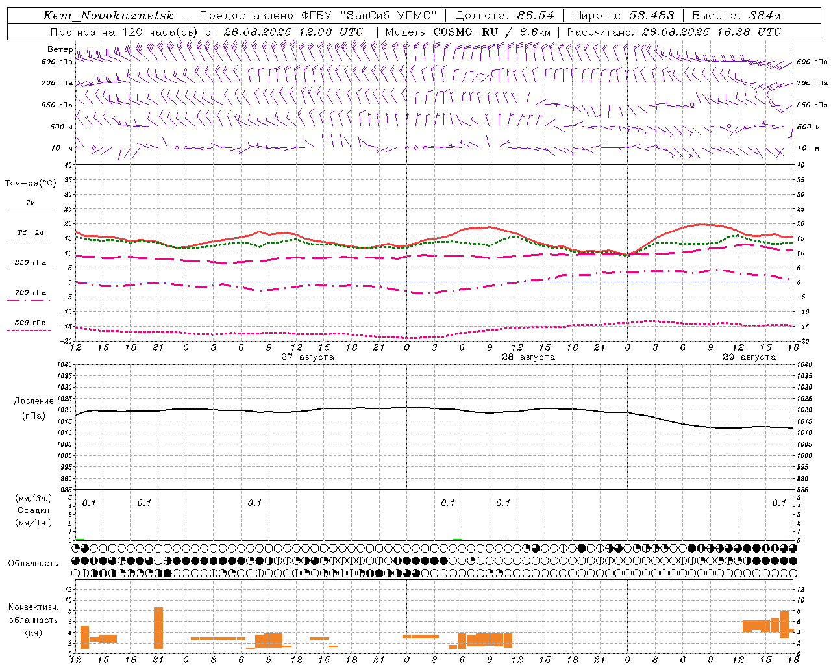Click the 'Давление' pressure panel label
831x665 pixels.
(34, 401)
